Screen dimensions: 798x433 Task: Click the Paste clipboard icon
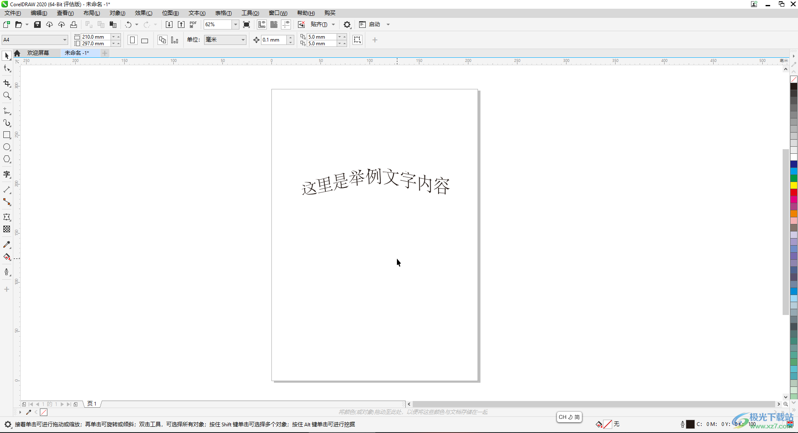pyautogui.click(x=113, y=25)
